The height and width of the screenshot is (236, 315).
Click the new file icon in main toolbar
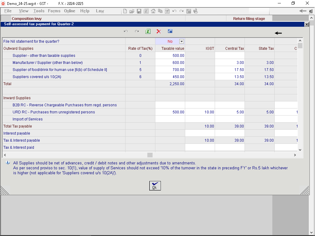125,11
